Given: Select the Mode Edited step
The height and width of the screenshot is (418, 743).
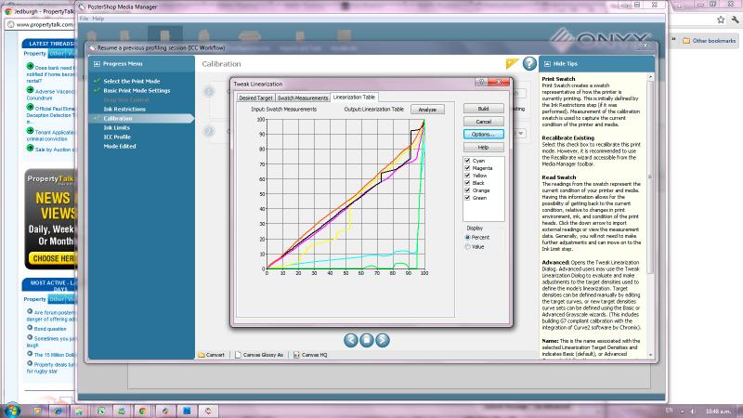Looking at the screenshot, I should 120,147.
